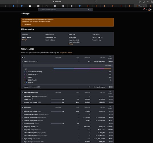Click the replit.com address bar
Image resolution: width=153 pixels, height=143 pixels.
coord(57,2)
